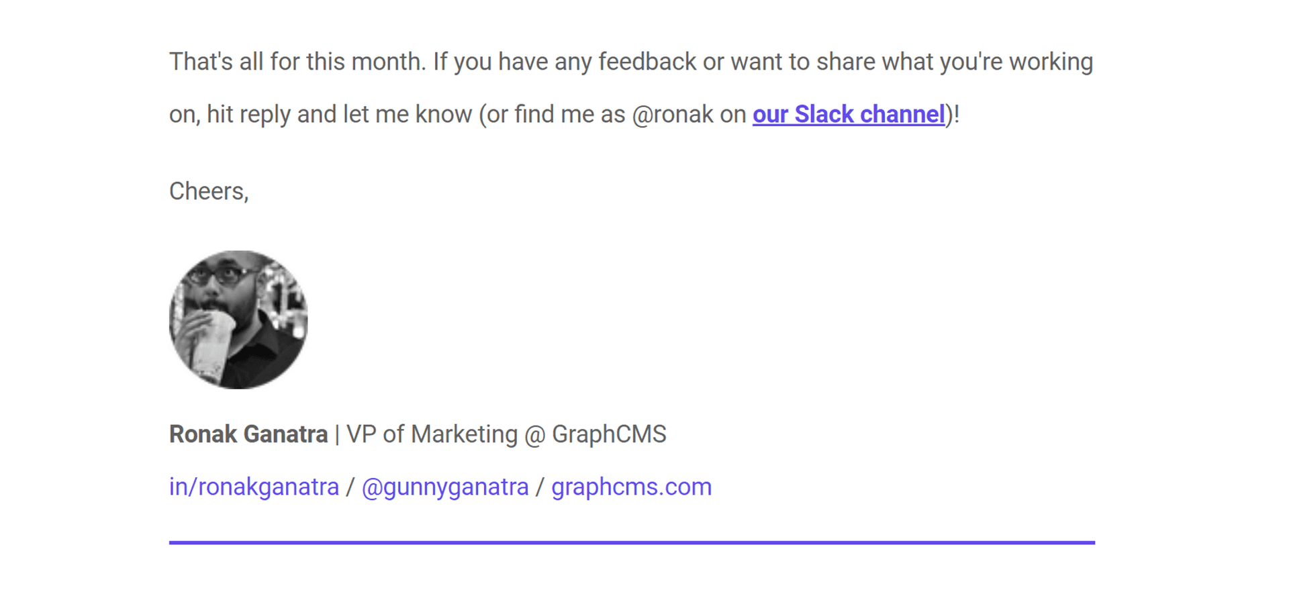The width and height of the screenshot is (1289, 594).
Task: Click the @gunnyganatra Twitter handle link
Action: (x=445, y=487)
